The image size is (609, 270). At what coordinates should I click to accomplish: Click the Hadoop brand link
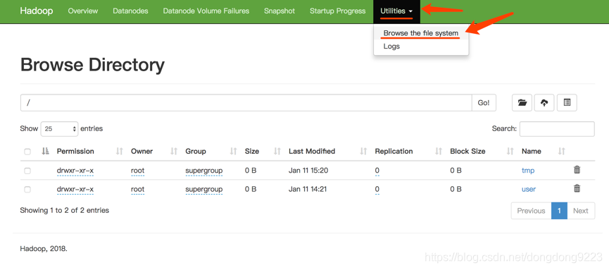tap(37, 11)
